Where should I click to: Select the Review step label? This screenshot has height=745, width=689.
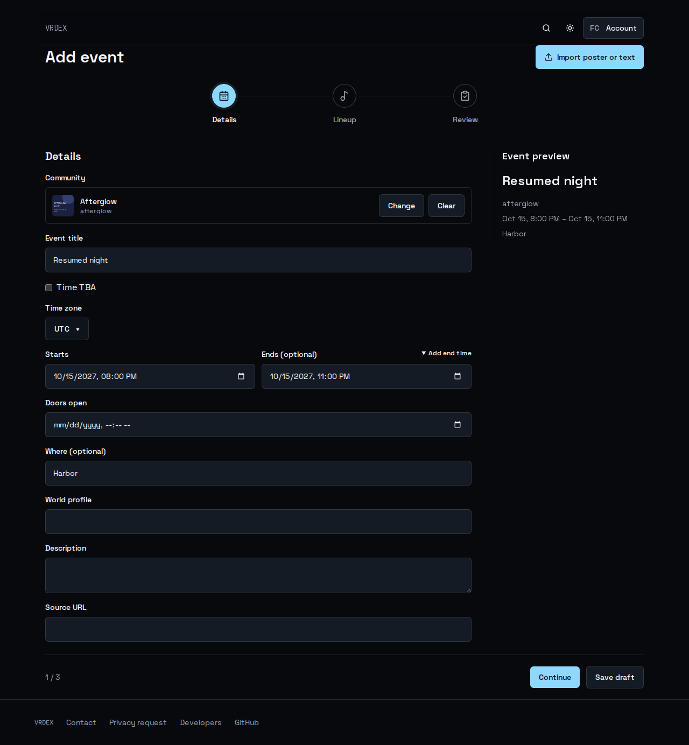pyautogui.click(x=465, y=120)
